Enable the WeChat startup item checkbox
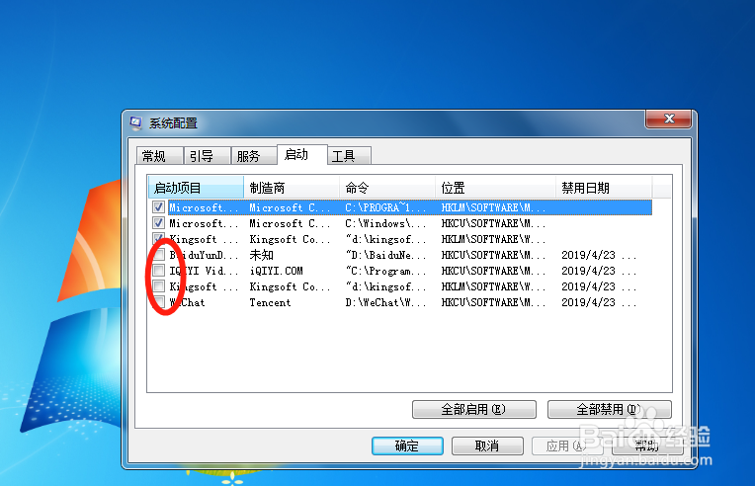The height and width of the screenshot is (486, 755). [x=158, y=302]
